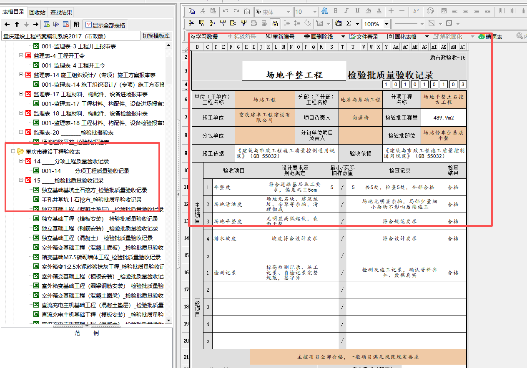Viewport: 527px width, 368px height.
Task: Toggle italic formatting for selected text
Action: tap(346, 11)
